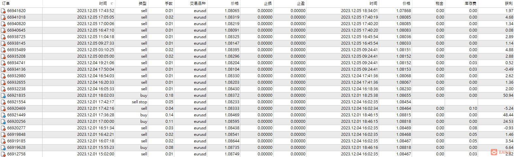Click the order icon for 66935208
514x157 pixels.
click(3, 56)
